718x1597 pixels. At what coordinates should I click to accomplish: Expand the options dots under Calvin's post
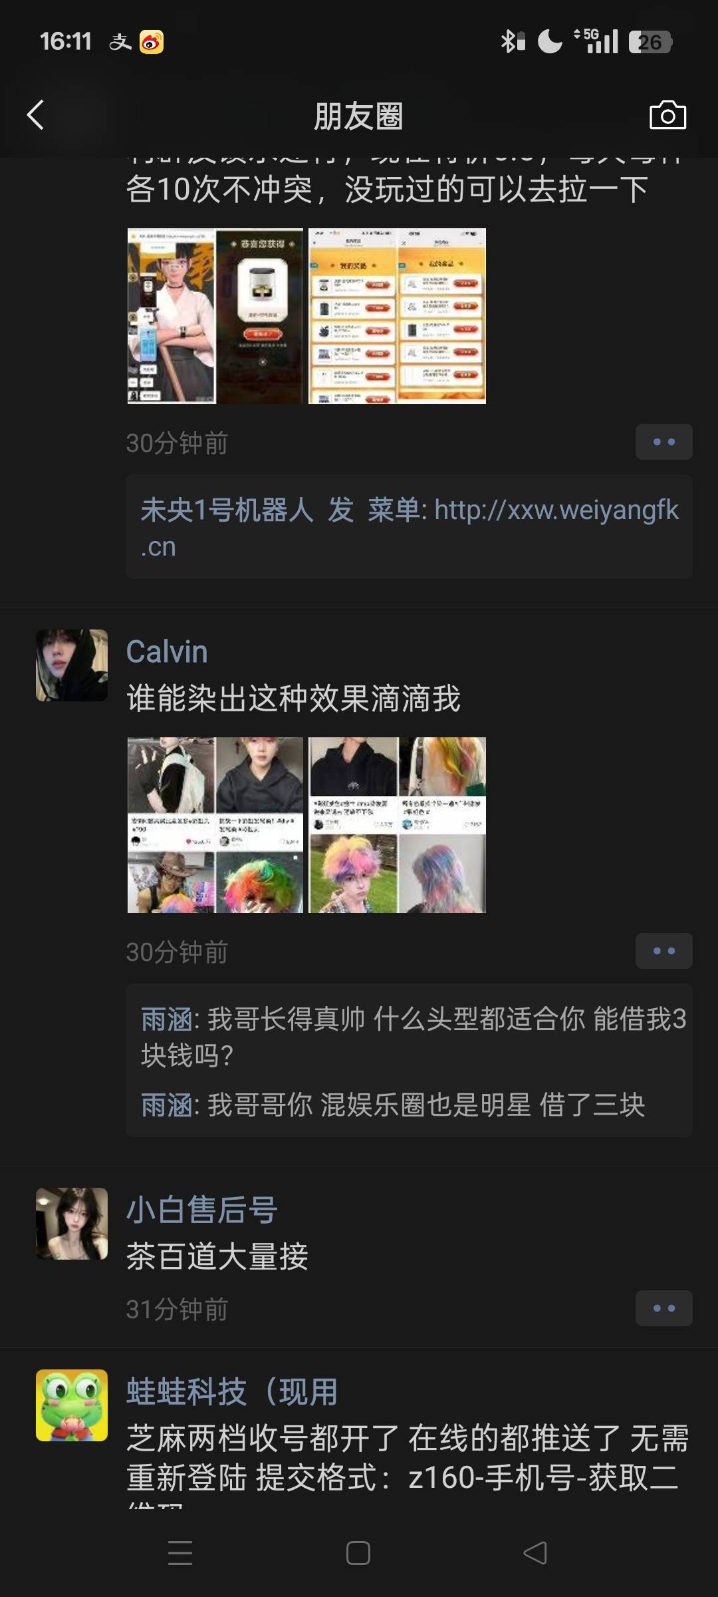[x=663, y=950]
